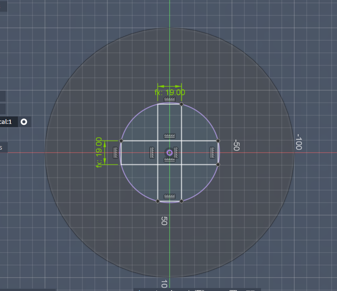This screenshot has width=337, height=291.
Task: Click the -50 grid axis label
Action: tap(236, 145)
